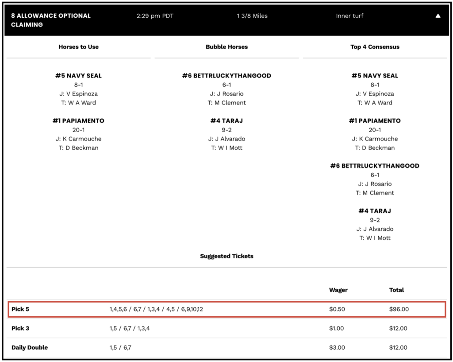
Task: Select the Daily Double selections '1,5 / 6,7'
Action: point(120,347)
